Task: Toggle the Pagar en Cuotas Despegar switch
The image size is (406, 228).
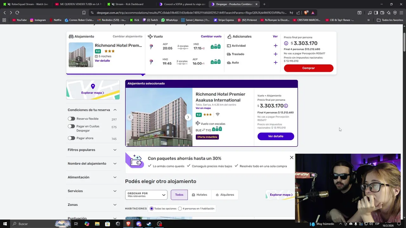Action: click(71, 126)
